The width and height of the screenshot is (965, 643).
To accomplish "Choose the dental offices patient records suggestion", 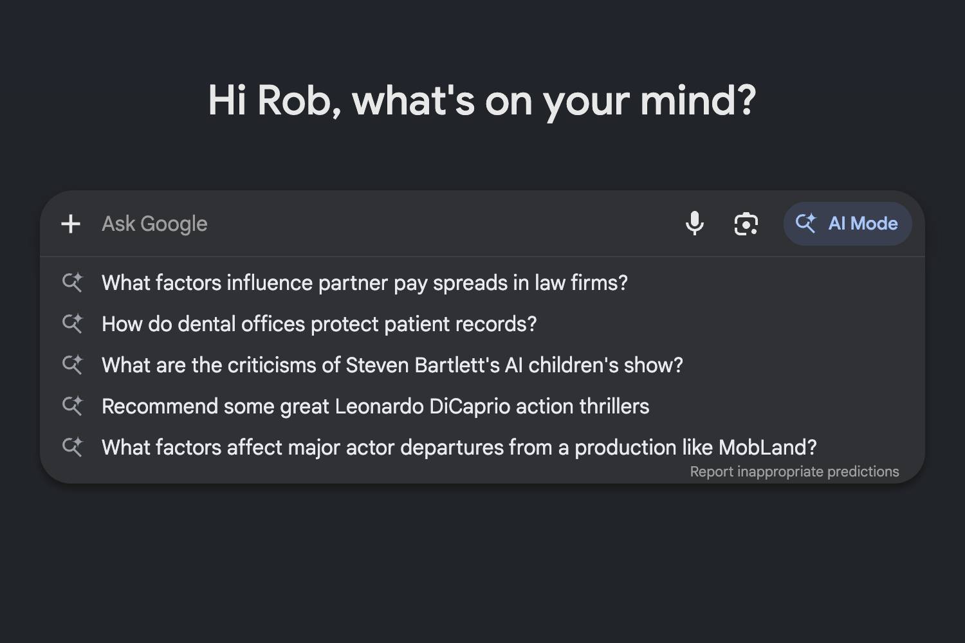I will point(319,324).
